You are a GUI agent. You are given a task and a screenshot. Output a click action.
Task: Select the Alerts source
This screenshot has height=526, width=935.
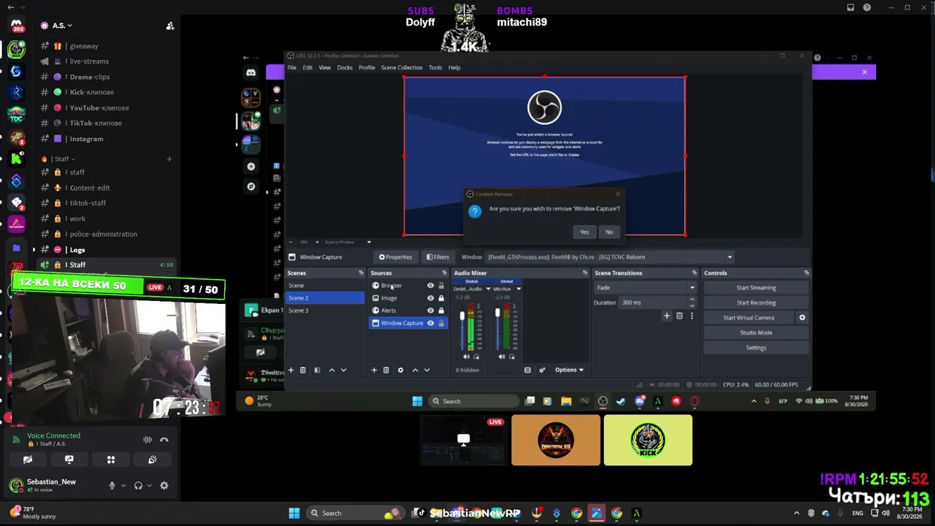click(x=388, y=310)
